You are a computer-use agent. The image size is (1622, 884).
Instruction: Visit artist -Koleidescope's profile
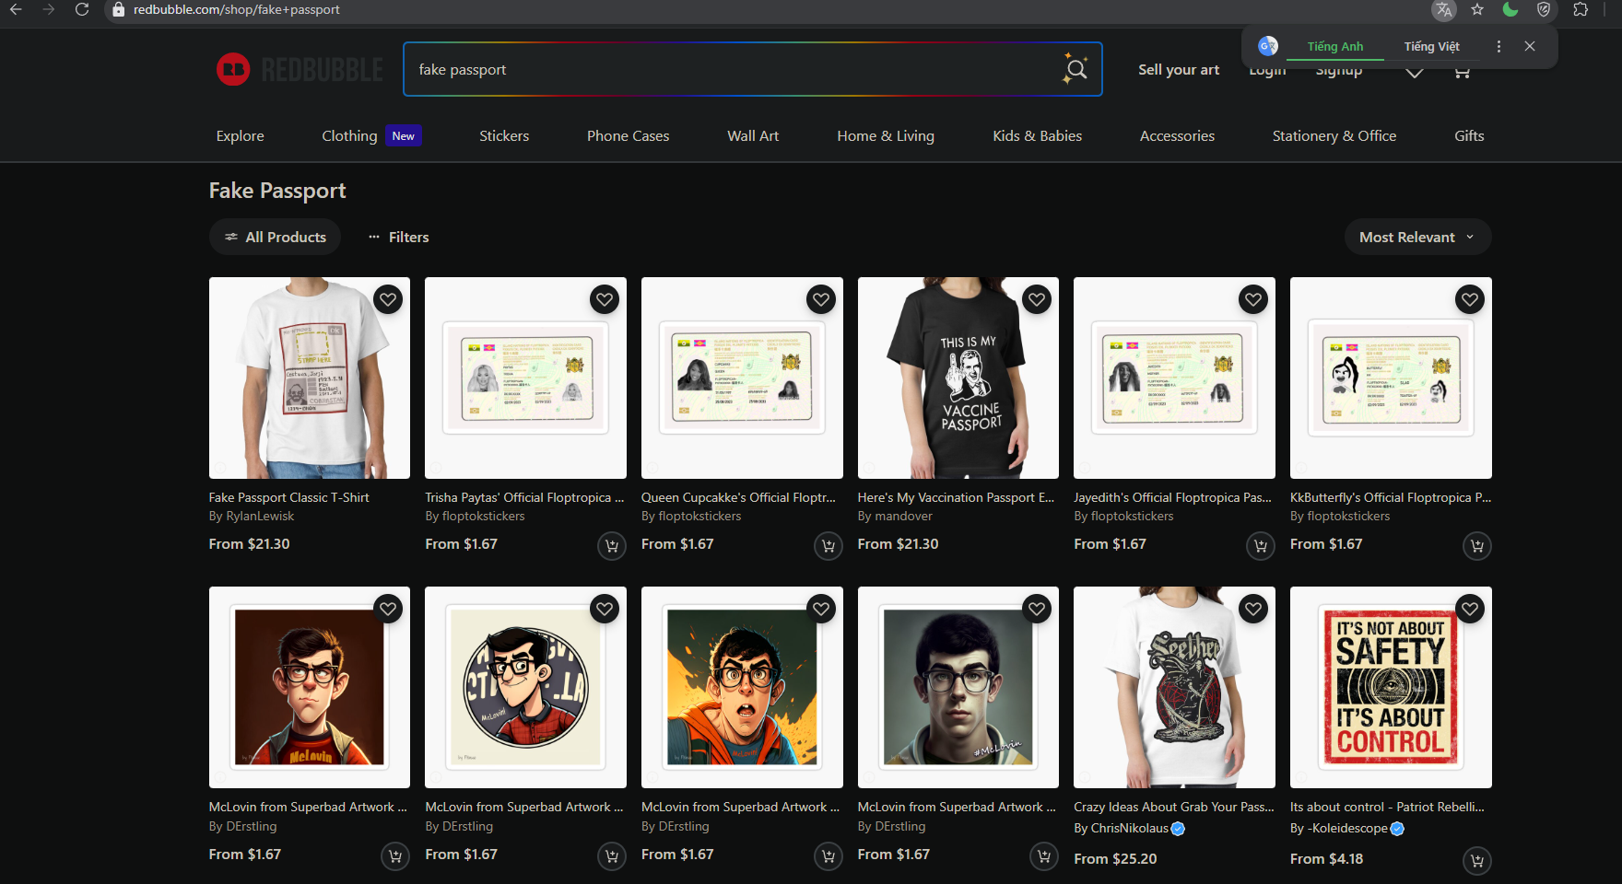coord(1347,828)
